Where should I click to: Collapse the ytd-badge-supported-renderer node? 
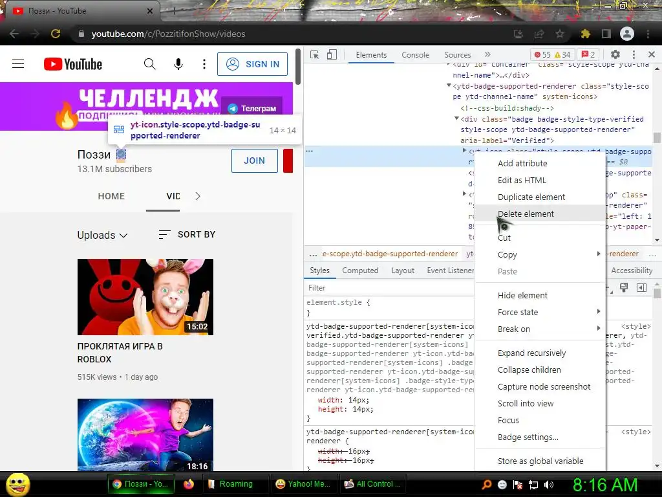(449, 86)
